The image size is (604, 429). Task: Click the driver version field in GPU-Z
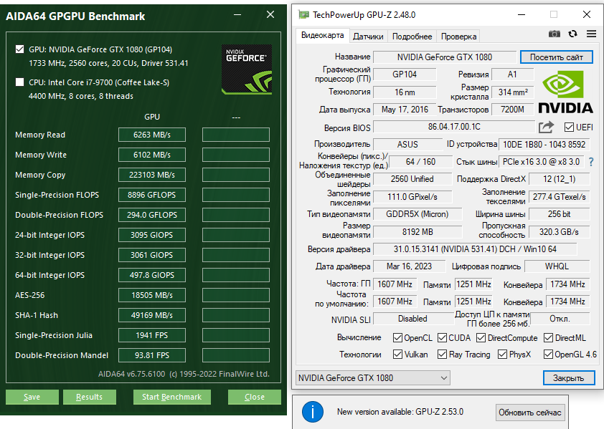[475, 249]
